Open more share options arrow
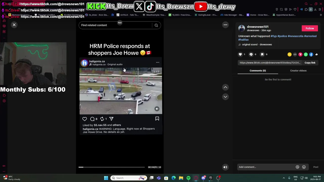 pyautogui.click(x=316, y=54)
